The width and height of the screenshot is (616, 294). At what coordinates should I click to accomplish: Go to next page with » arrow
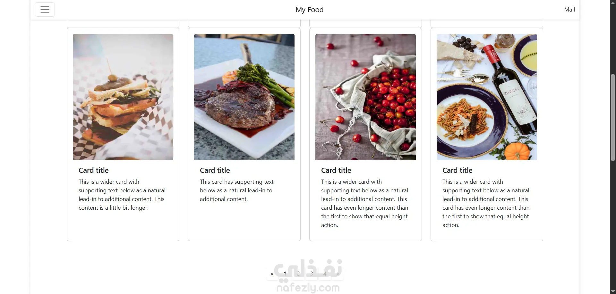click(338, 274)
